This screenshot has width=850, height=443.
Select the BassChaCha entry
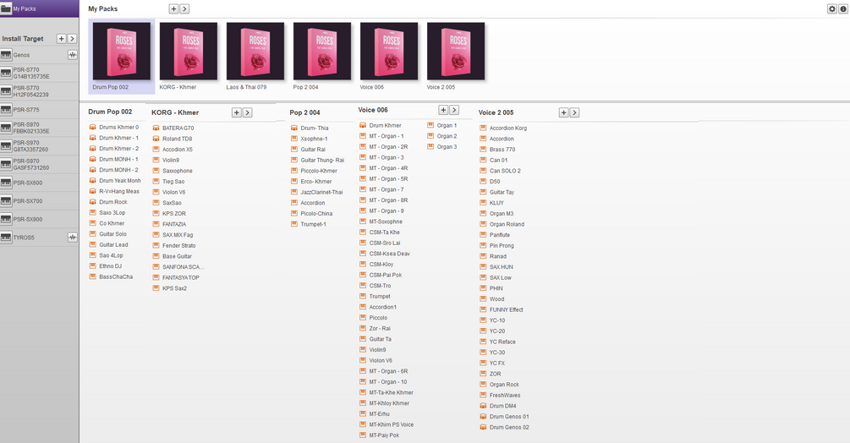click(x=116, y=276)
